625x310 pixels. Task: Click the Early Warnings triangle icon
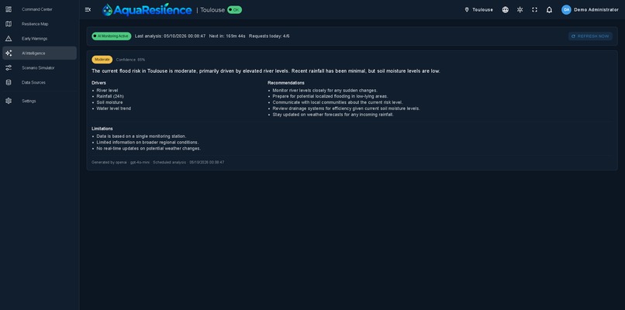tap(9, 39)
